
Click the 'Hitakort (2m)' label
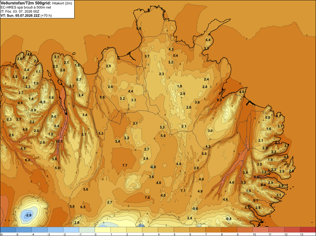point(62,3)
